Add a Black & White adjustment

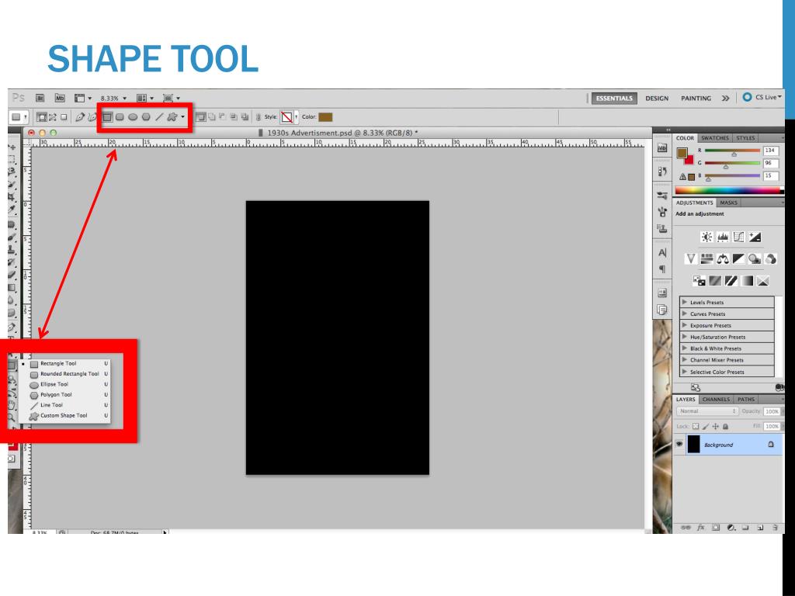(739, 259)
